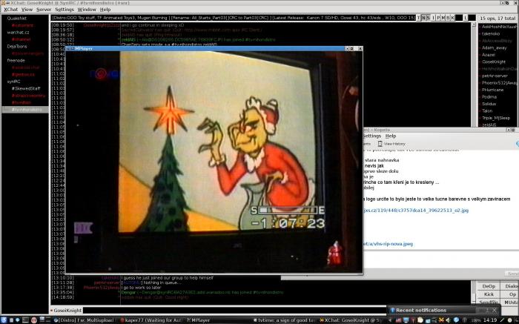
Task: Close the Recent notifications popup
Action: [x=495, y=311]
